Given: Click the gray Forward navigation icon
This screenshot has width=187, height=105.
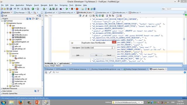Looking at the screenshot, I should 38,9.
